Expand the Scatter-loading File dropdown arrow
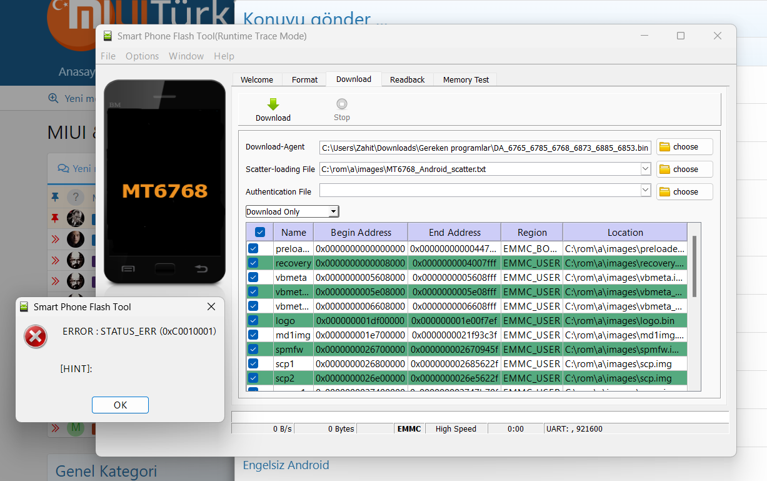Image resolution: width=767 pixels, height=481 pixels. (x=646, y=169)
